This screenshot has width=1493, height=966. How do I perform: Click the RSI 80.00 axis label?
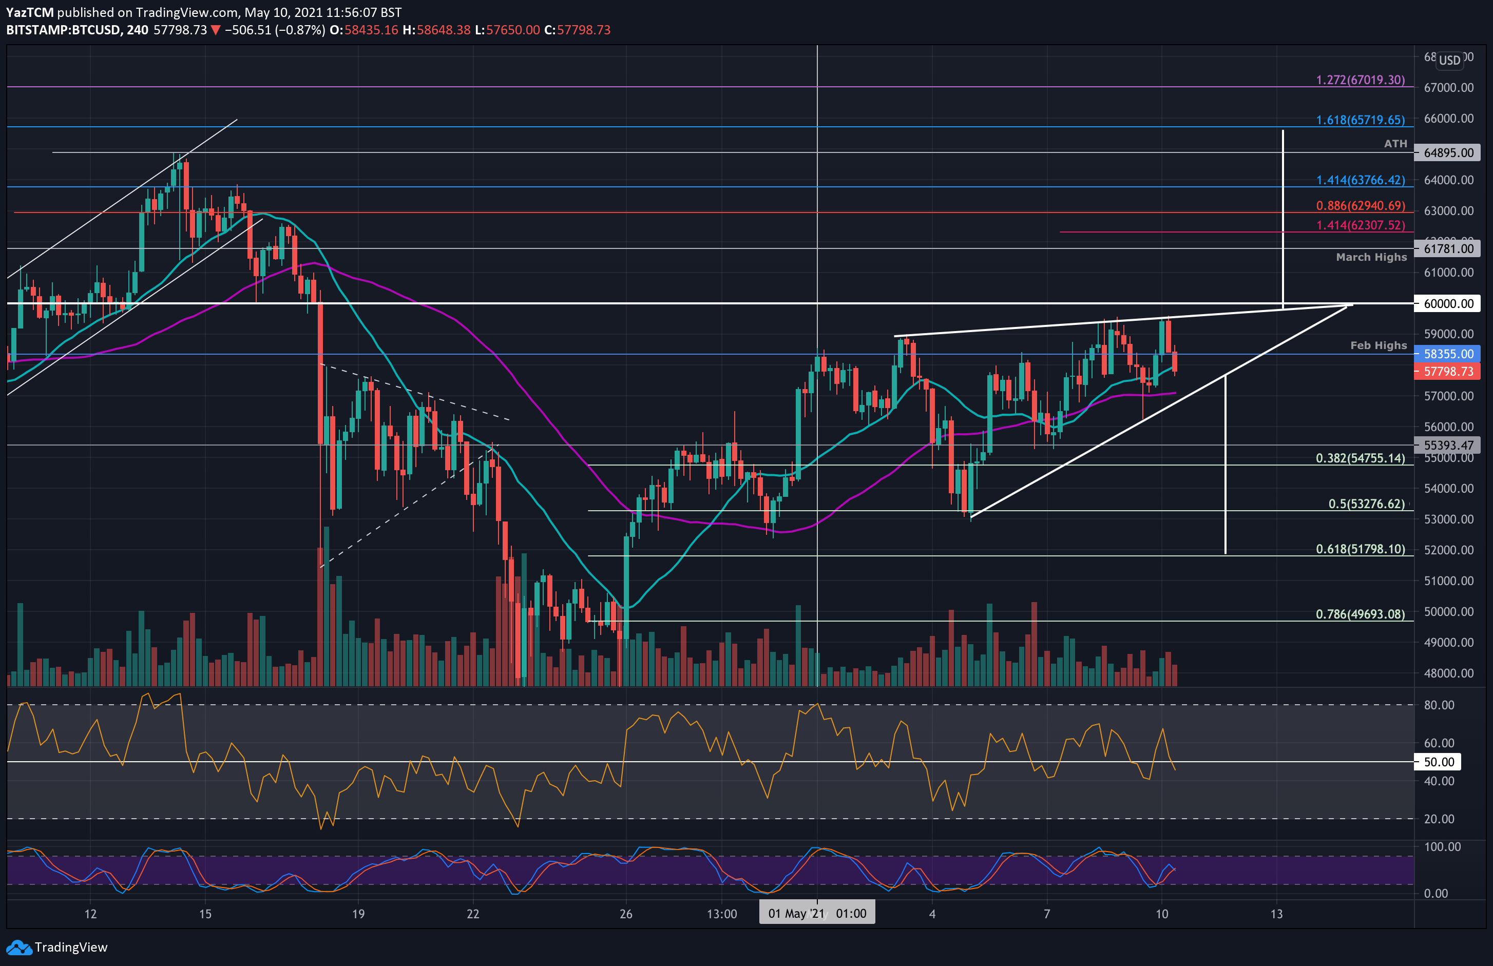1439,705
